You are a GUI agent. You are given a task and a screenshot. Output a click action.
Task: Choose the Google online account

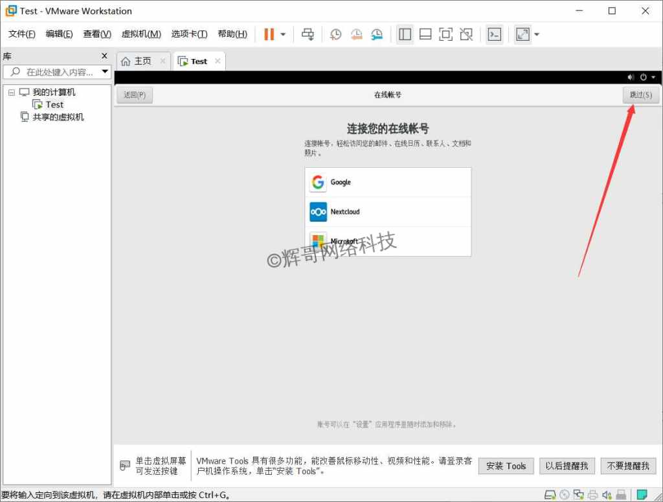(x=388, y=182)
